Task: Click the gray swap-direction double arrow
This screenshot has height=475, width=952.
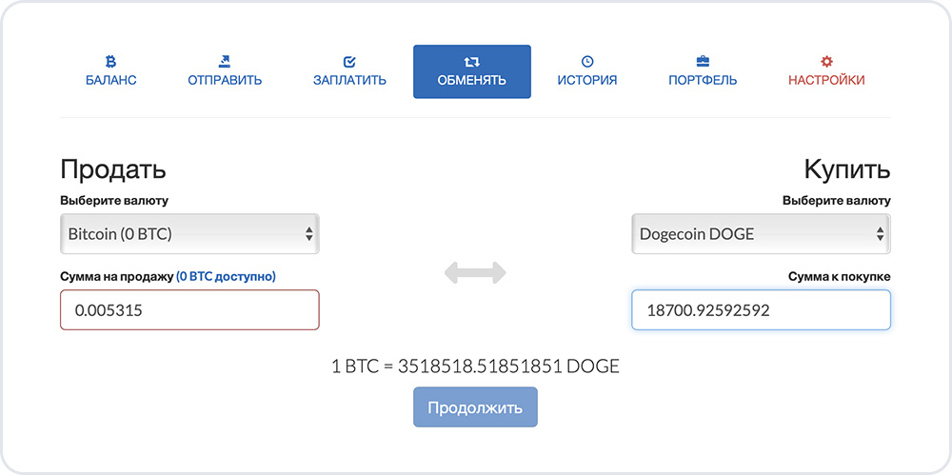Action: click(475, 273)
